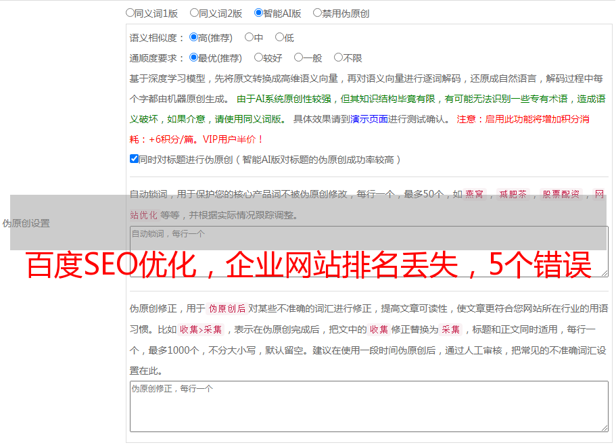
Task: Set 语义相似度 to 中
Action: [249, 37]
